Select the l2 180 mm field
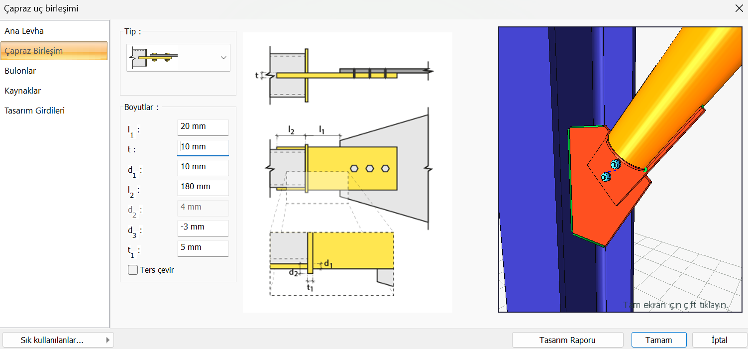This screenshot has height=349, width=748. pos(203,187)
